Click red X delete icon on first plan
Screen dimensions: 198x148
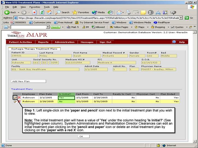[x=19, y=97]
